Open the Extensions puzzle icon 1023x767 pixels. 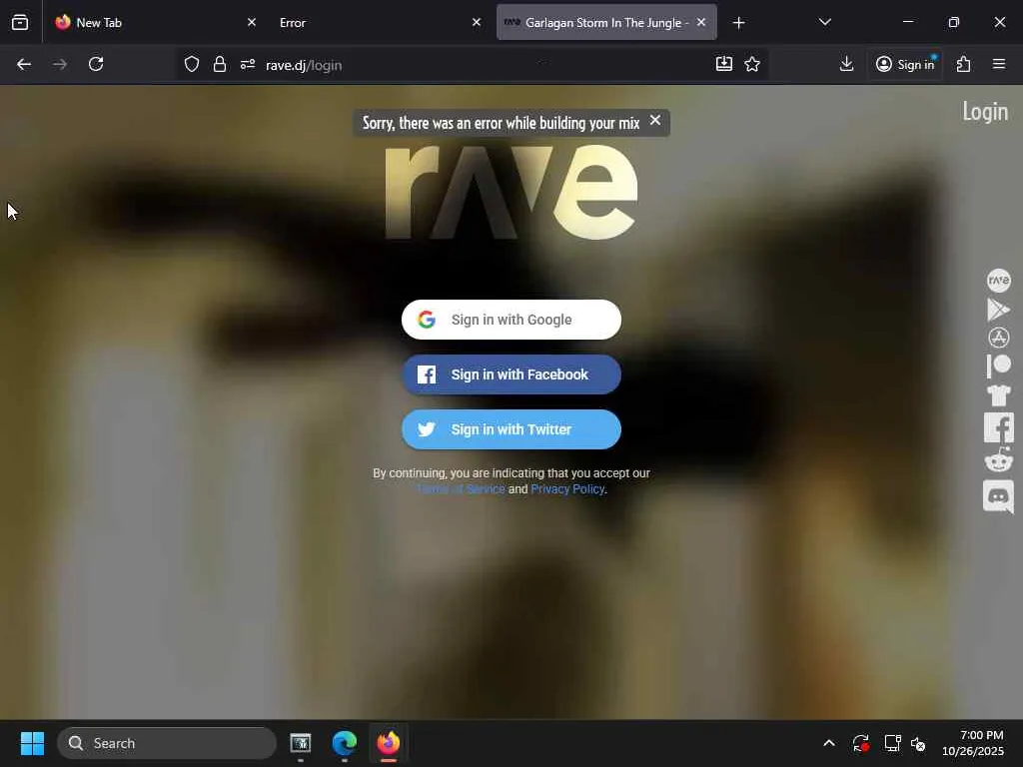[964, 64]
